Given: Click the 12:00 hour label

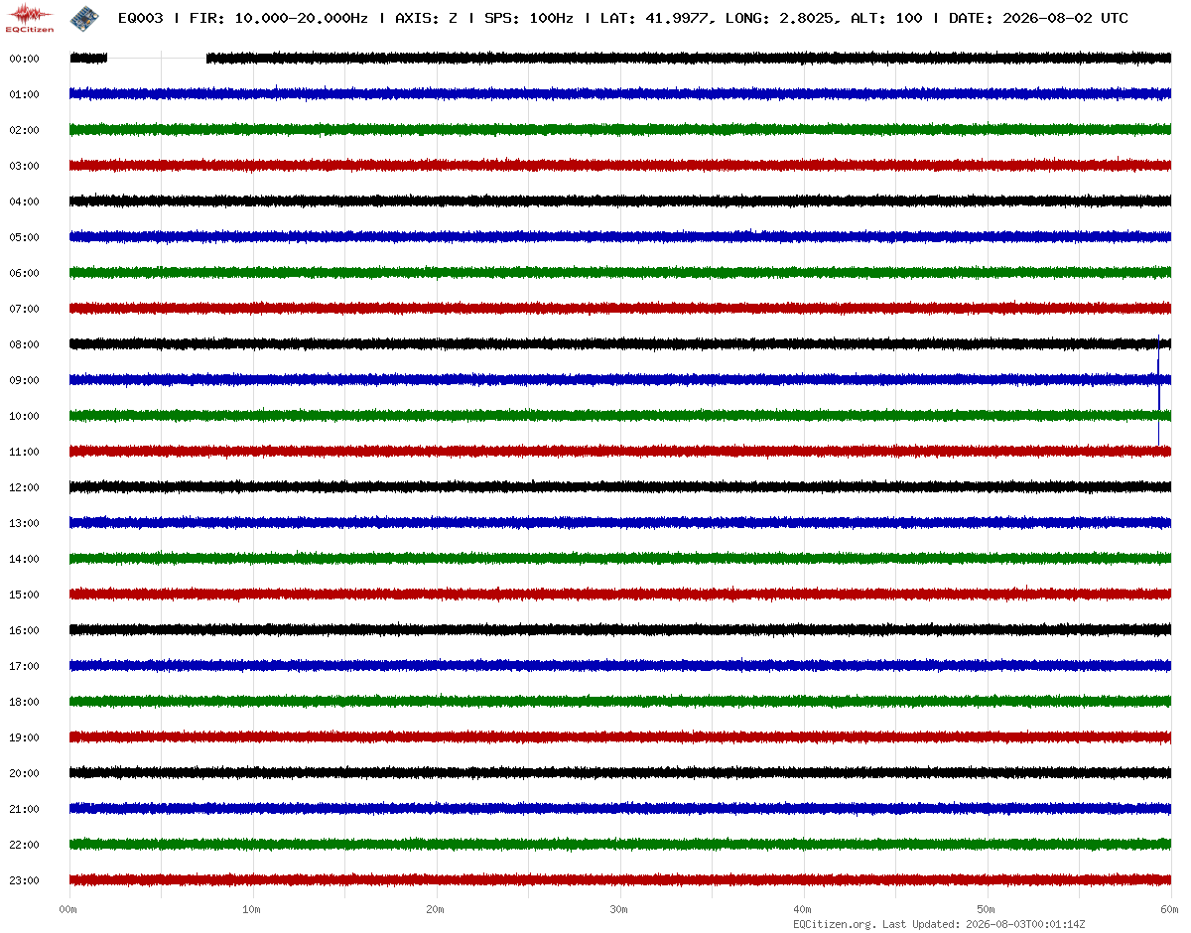Looking at the screenshot, I should tap(24, 487).
